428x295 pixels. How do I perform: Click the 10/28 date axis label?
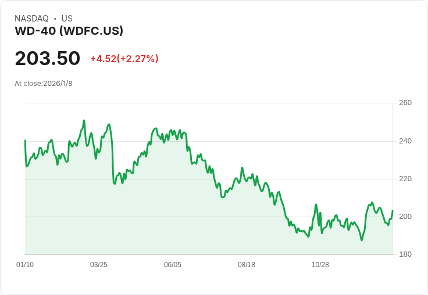tap(320, 264)
